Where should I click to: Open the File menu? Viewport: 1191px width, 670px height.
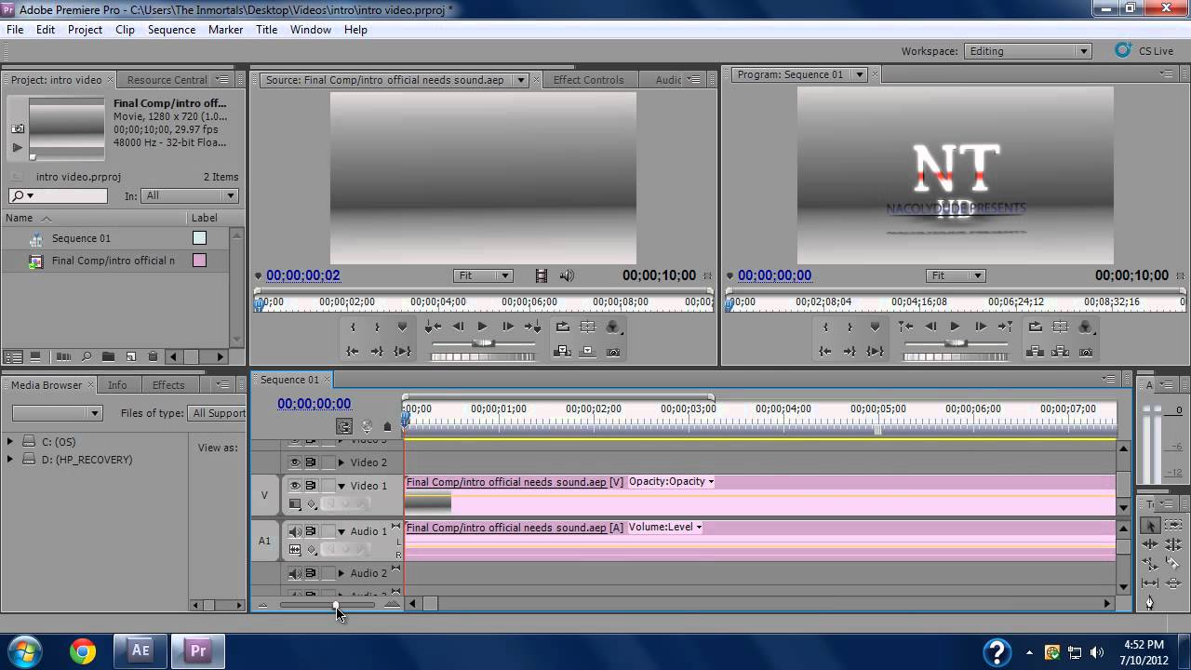pyautogui.click(x=15, y=30)
